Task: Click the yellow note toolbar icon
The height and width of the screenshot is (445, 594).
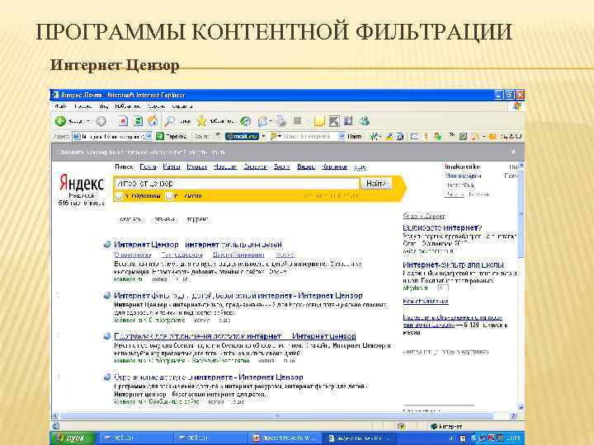Action: pos(320,121)
